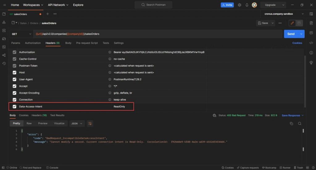The height and width of the screenshot is (170, 316).
Task: Open the Send button dropdown arrow
Action: 301,34
